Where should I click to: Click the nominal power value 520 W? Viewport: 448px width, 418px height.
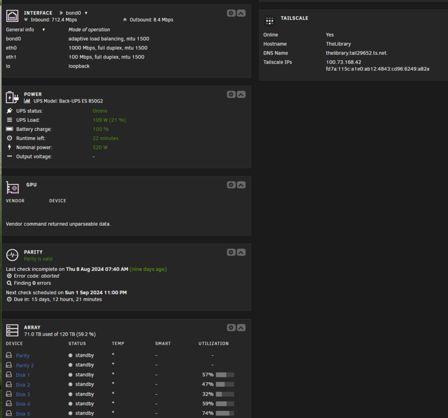(100, 148)
